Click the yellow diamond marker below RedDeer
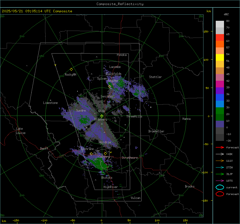The image size is (240, 224). click(x=110, y=87)
